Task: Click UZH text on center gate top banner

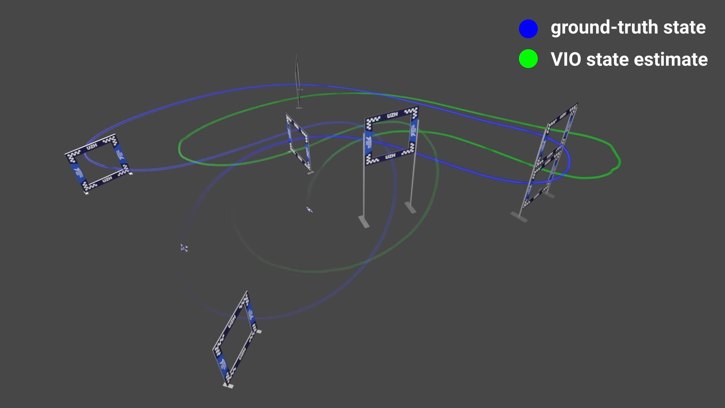Action: (392, 115)
